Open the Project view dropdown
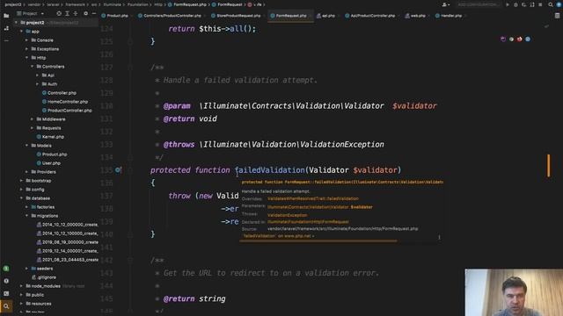 click(31, 14)
